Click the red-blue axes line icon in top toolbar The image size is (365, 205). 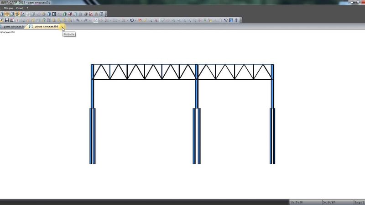point(22,14)
